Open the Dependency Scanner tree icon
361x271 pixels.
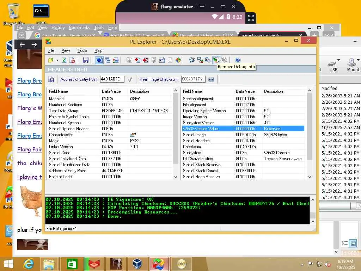pos(200,60)
